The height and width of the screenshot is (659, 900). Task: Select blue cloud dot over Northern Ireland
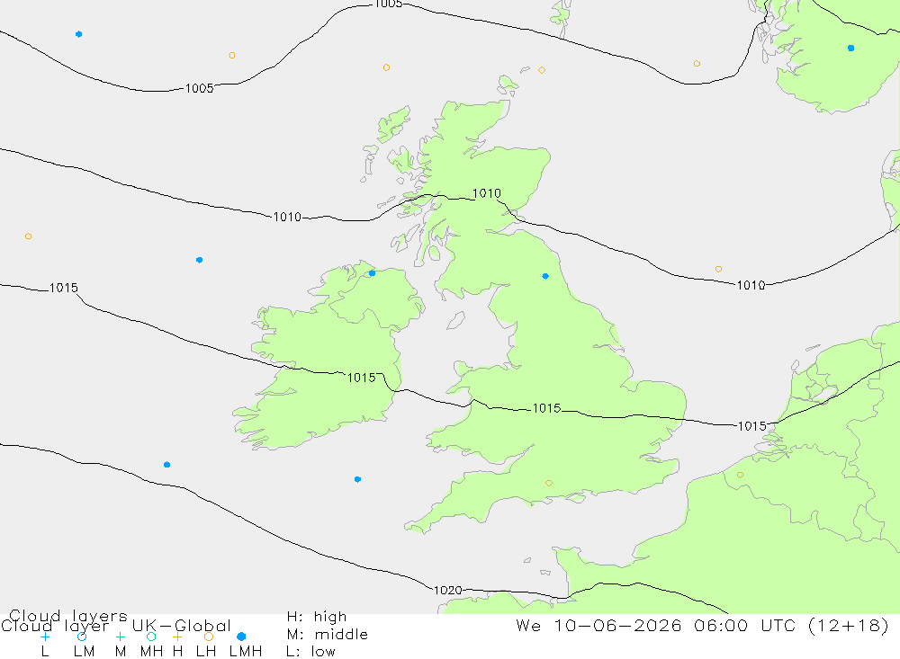372,273
